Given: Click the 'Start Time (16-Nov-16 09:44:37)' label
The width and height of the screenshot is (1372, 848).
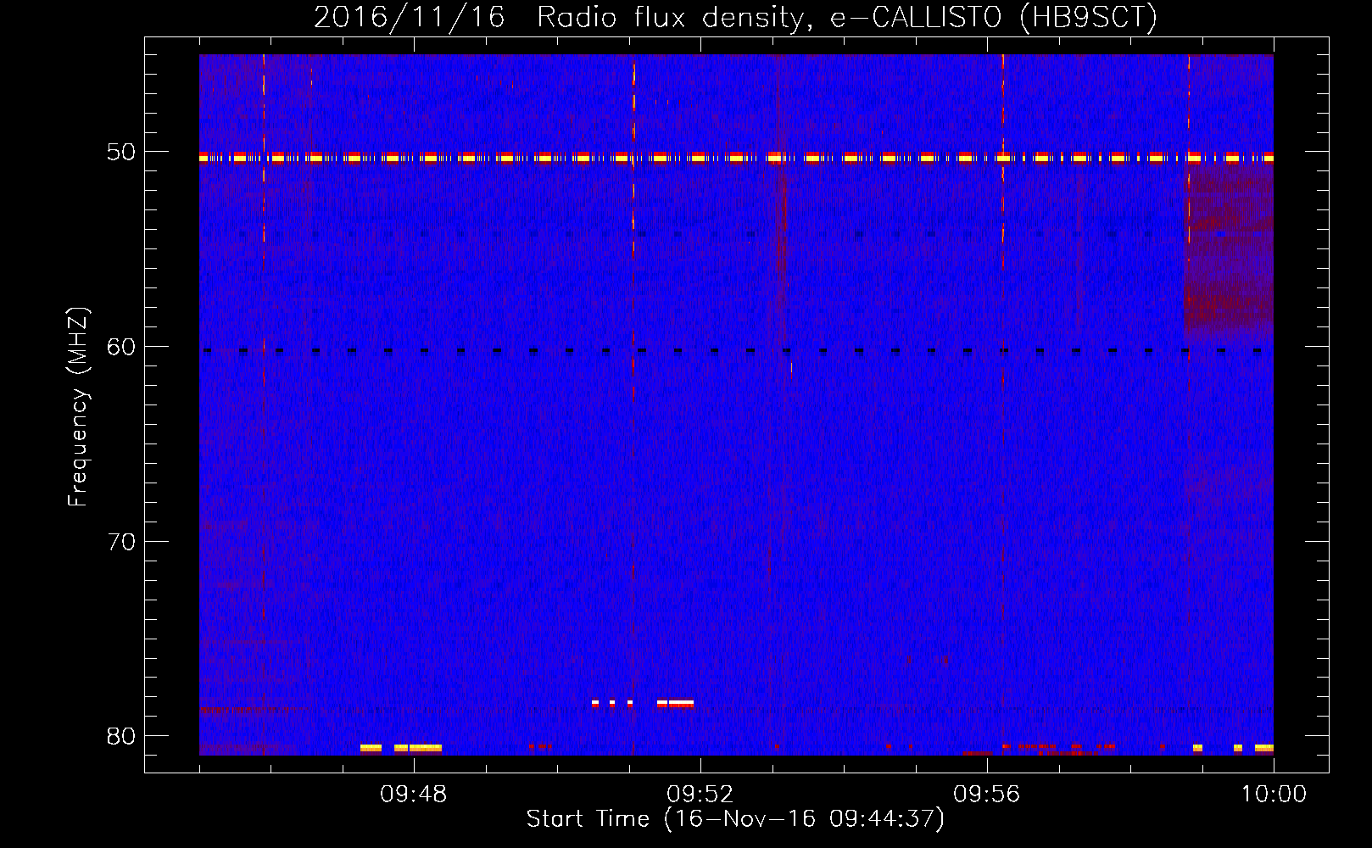Looking at the screenshot, I should (x=735, y=818).
